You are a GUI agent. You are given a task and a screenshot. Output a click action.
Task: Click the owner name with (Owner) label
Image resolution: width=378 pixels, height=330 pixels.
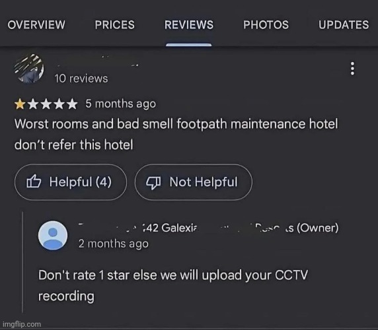(x=209, y=228)
